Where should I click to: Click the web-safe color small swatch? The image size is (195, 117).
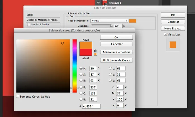coord(95,54)
